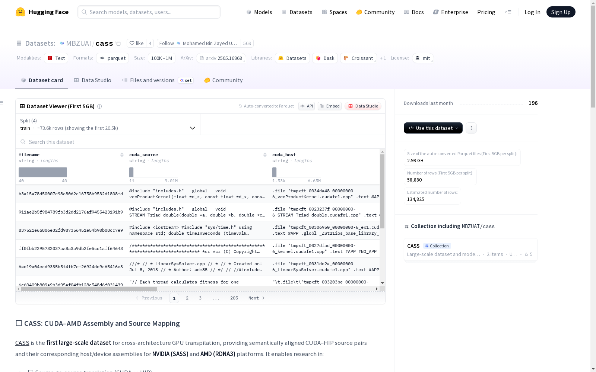This screenshot has width=596, height=372.
Task: Expand the Split train dropdown
Action: click(108, 124)
